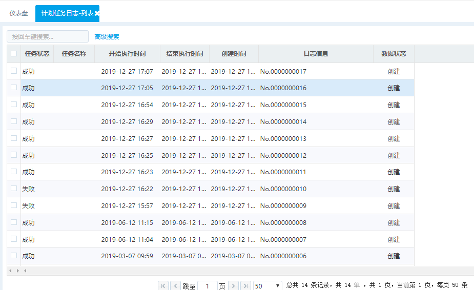Check the row No.0000000011 checkbox
This screenshot has height=290, width=474.
coord(14,172)
